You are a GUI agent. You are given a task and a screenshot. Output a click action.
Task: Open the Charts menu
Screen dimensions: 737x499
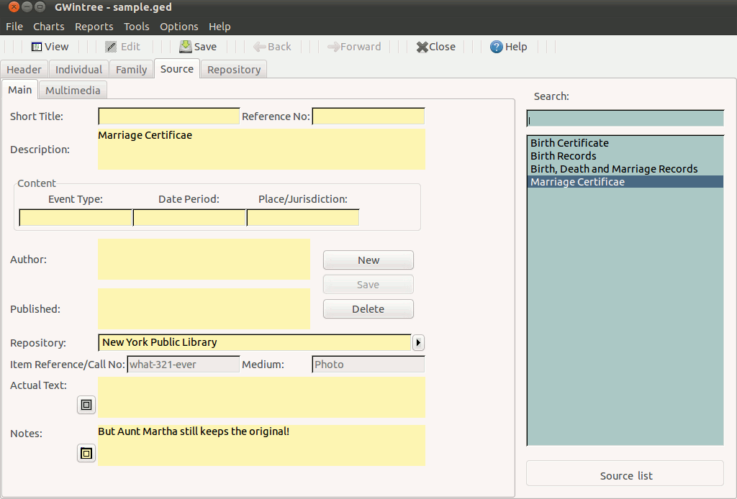point(48,27)
